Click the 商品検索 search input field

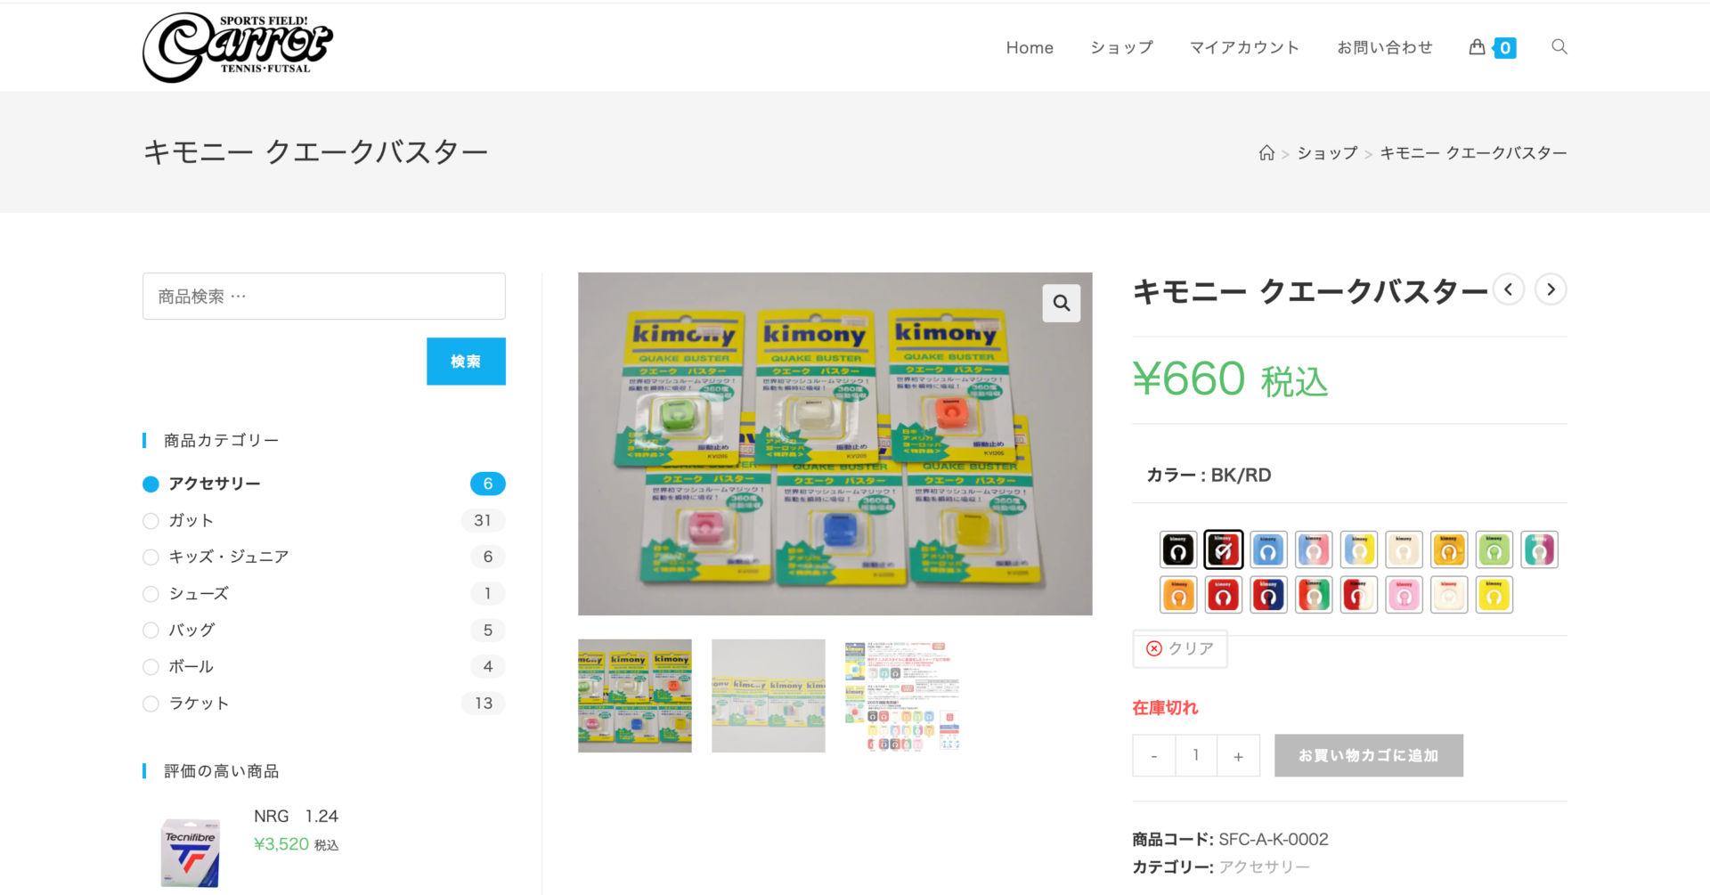pyautogui.click(x=323, y=297)
